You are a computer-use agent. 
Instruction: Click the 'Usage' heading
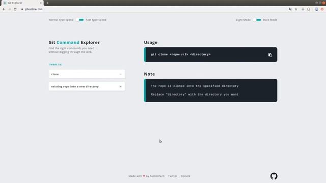point(151,43)
